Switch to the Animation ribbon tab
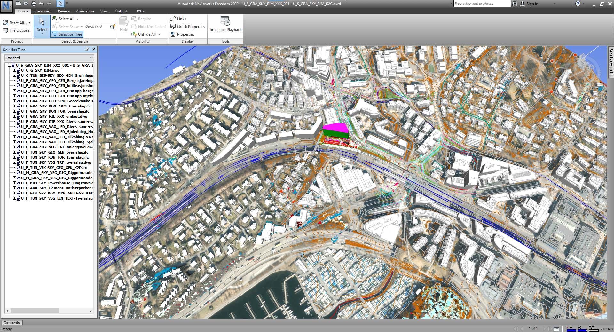This screenshot has width=614, height=332. (85, 11)
